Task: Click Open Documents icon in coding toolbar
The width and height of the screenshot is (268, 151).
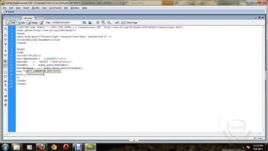Action: click(x=5, y=29)
